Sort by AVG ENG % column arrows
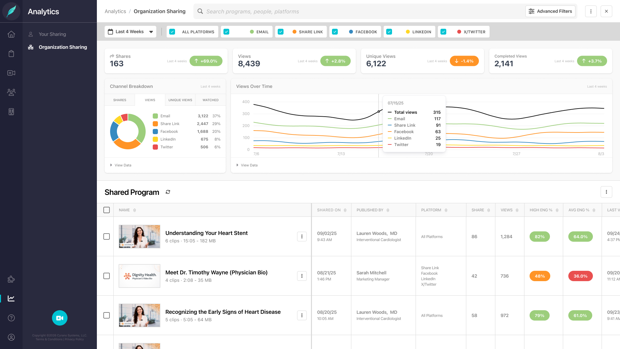The image size is (620, 349). click(x=594, y=210)
